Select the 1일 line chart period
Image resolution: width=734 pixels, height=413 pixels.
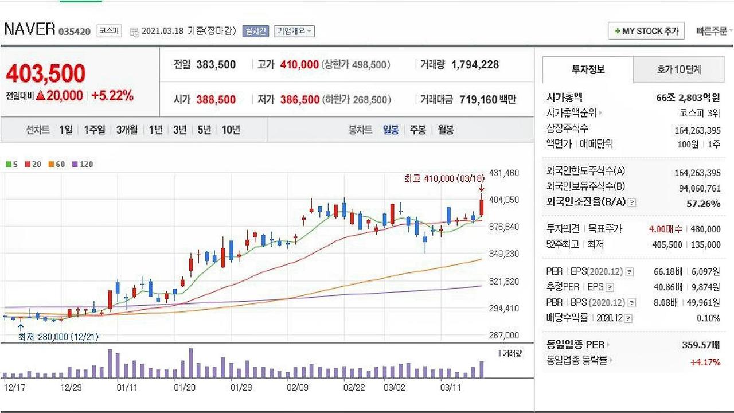(66, 130)
